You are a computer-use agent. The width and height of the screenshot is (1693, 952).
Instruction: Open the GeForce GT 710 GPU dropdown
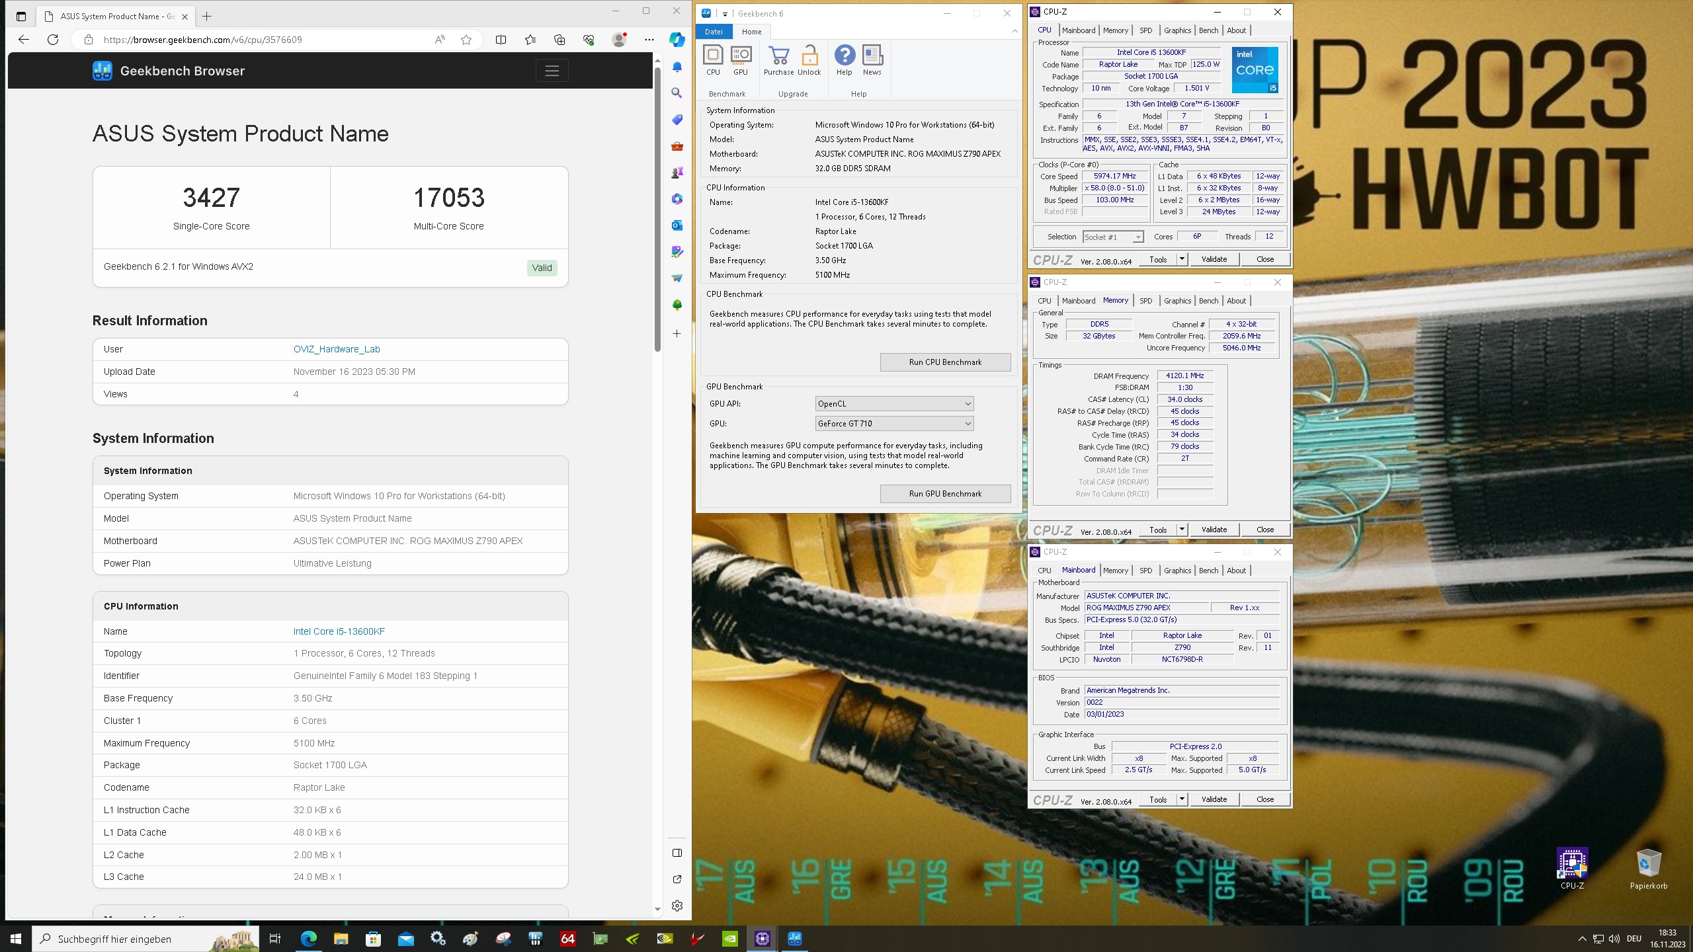click(894, 424)
